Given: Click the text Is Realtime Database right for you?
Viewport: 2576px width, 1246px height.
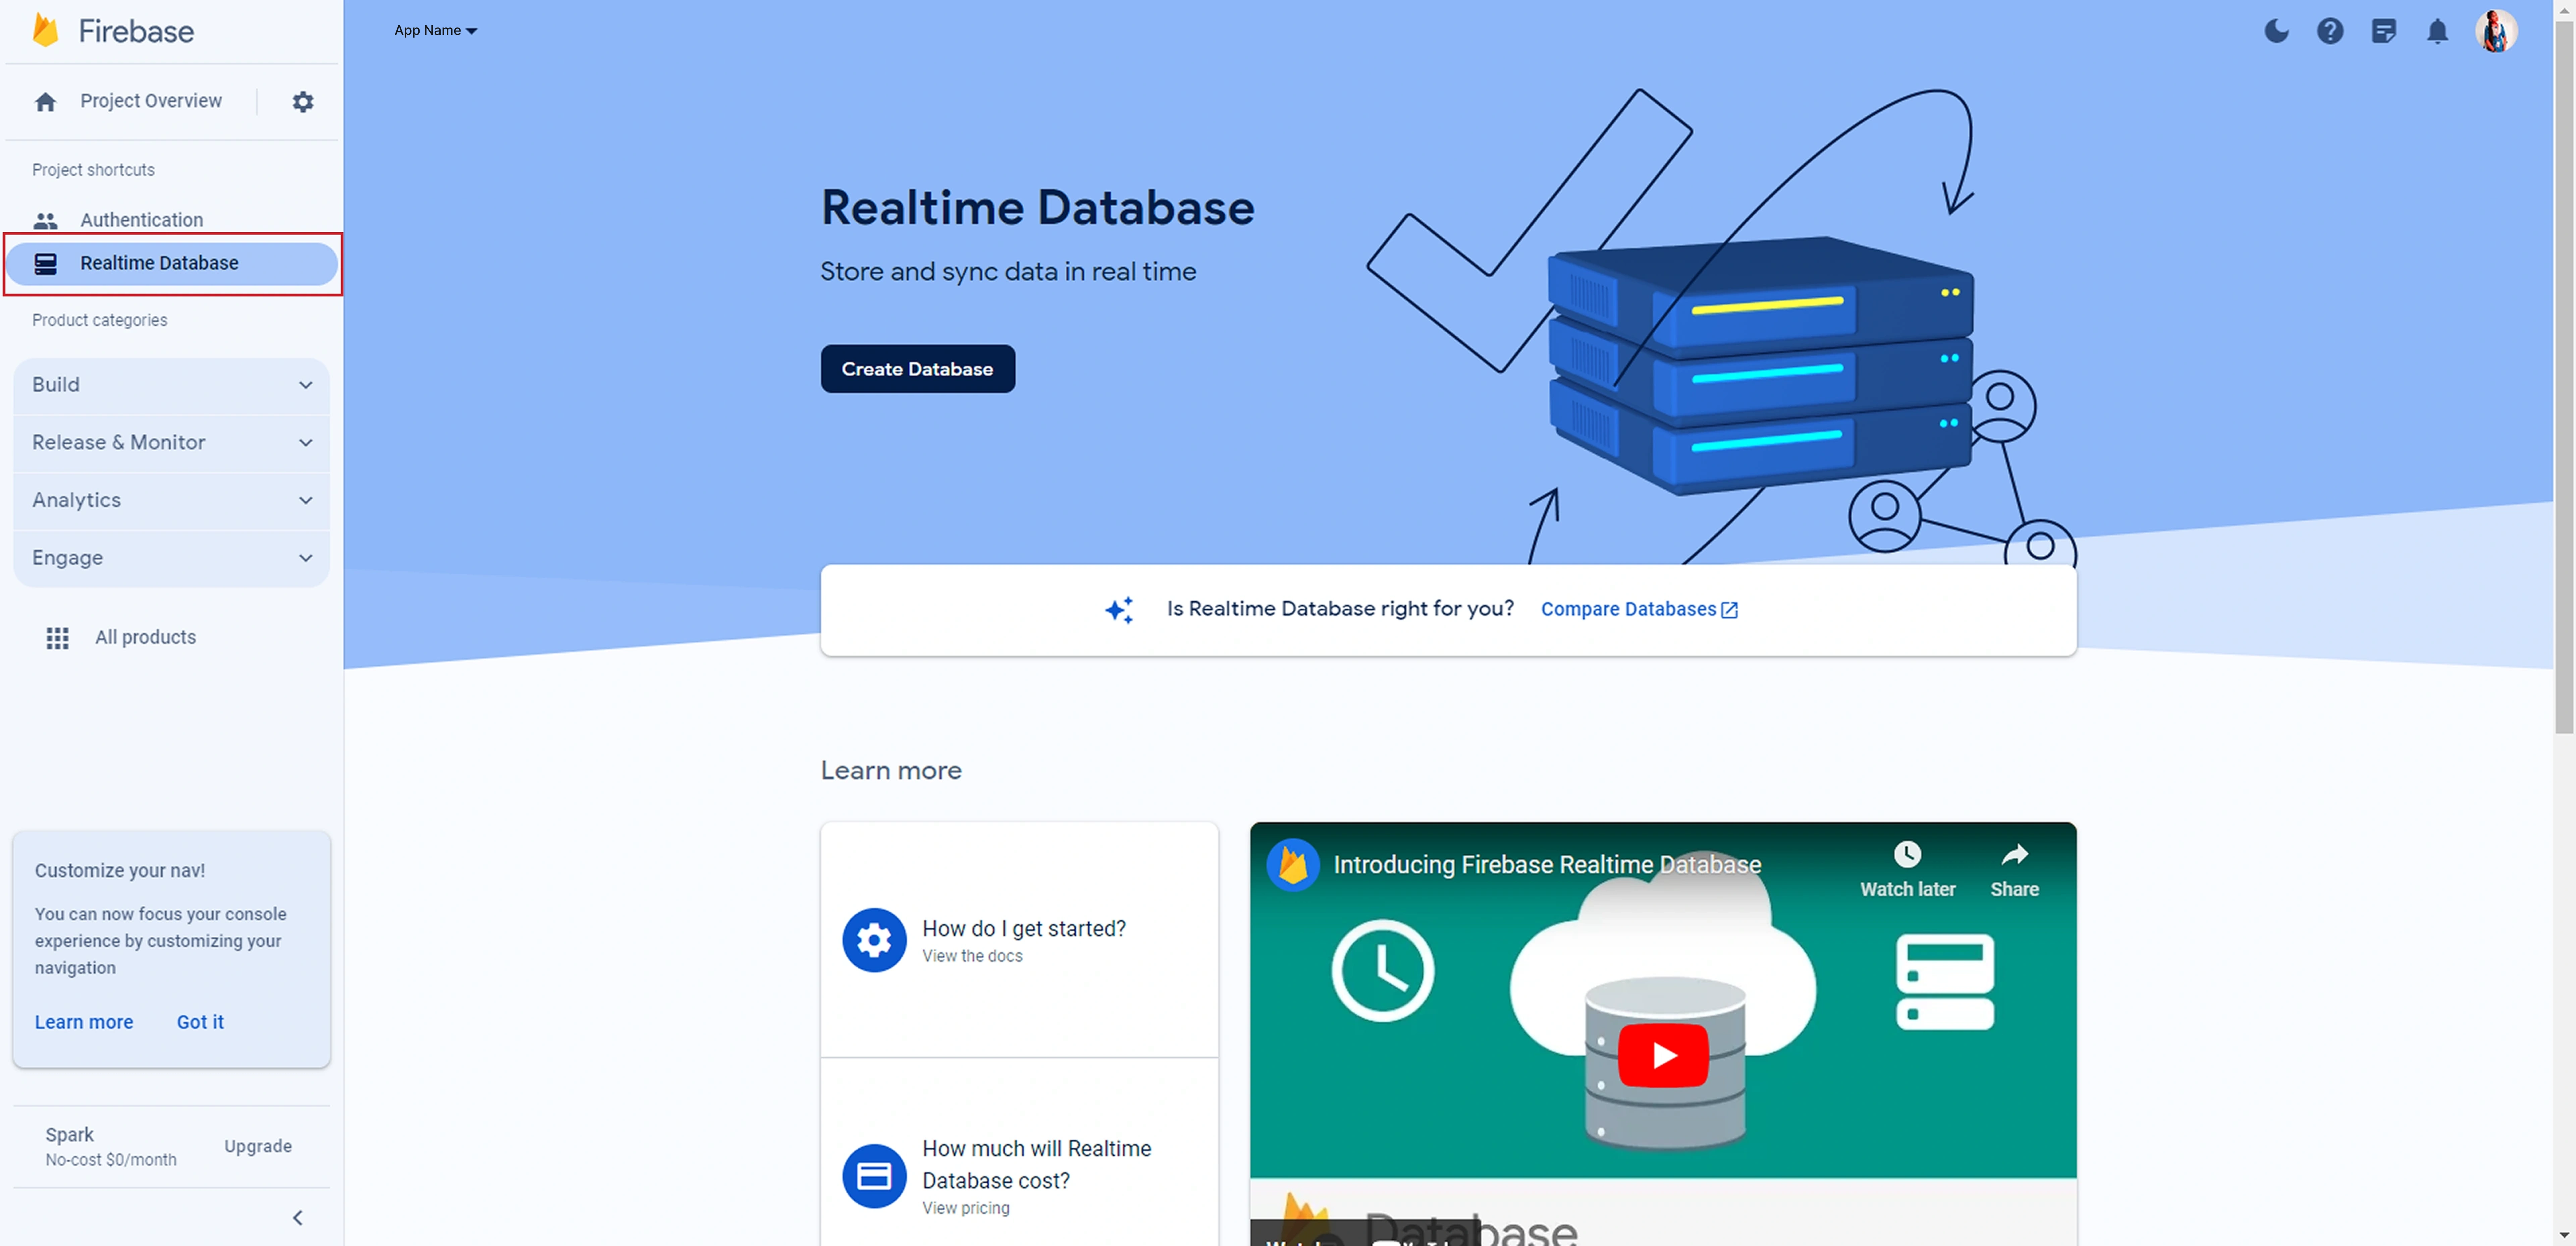Looking at the screenshot, I should click(x=1340, y=609).
